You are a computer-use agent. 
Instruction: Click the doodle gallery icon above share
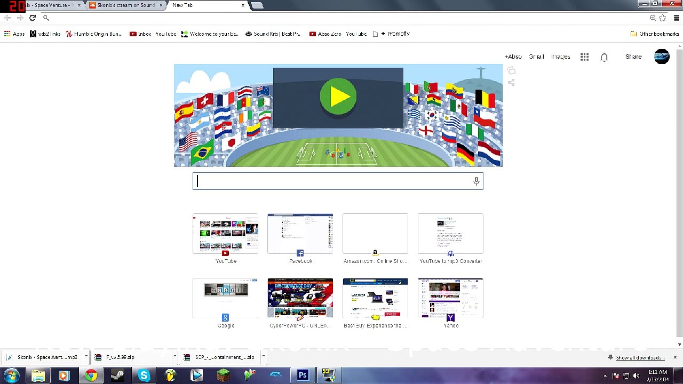point(511,70)
